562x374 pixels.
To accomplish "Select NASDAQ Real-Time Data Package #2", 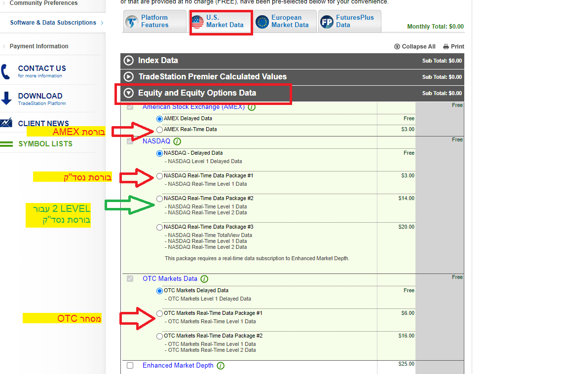I will [x=159, y=199].
